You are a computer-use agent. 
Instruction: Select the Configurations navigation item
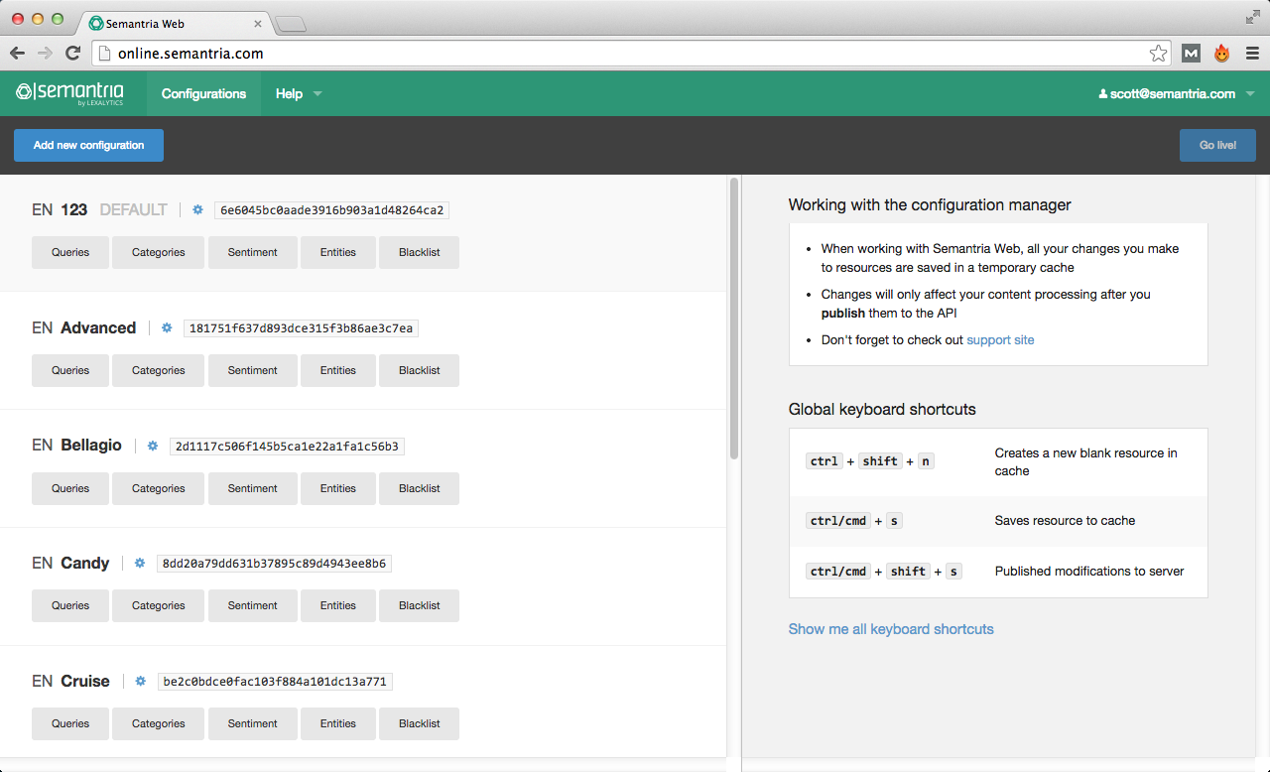coord(203,93)
